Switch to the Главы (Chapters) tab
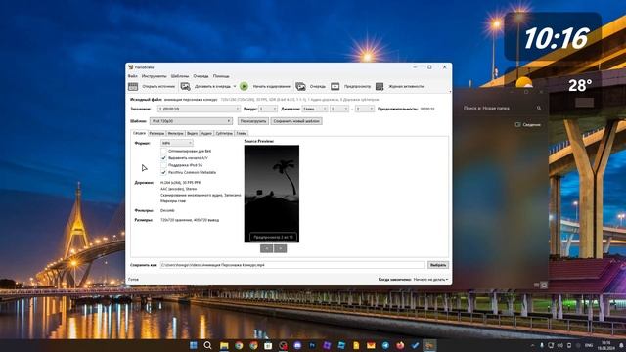 pyautogui.click(x=242, y=133)
